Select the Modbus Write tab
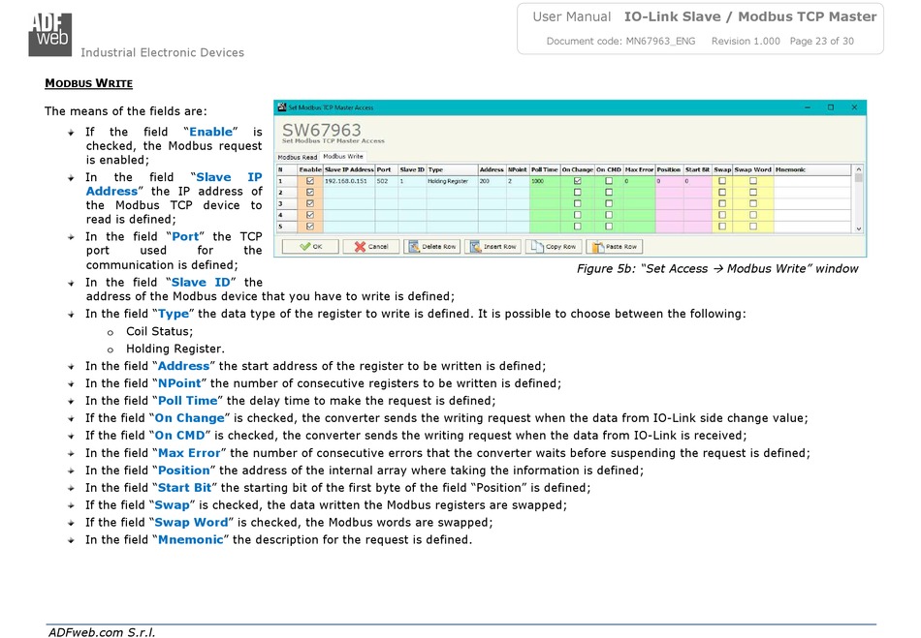Screen dimensions: 921x638 pos(343,156)
